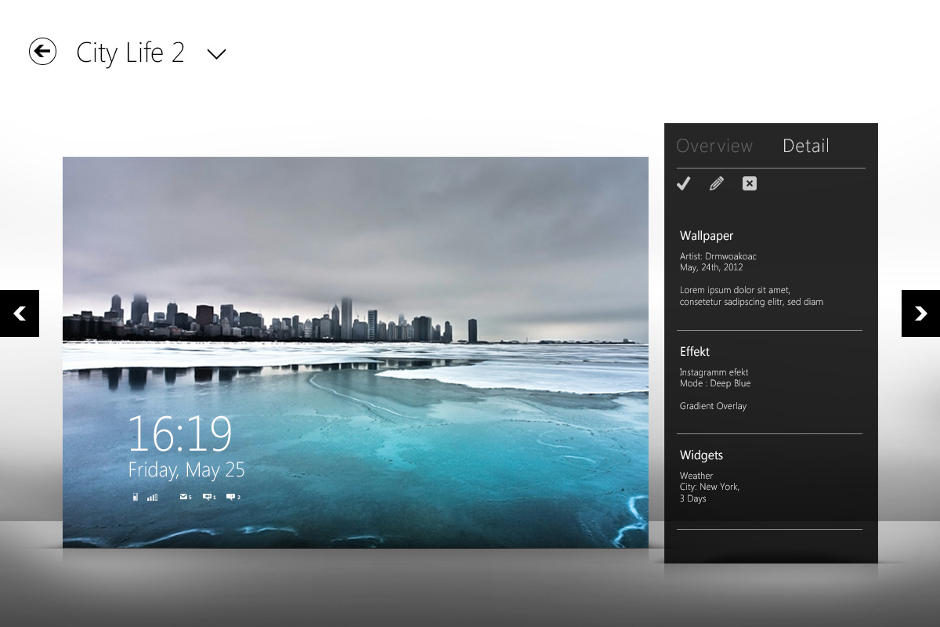
Task: Expand the City Life 2 title dropdown
Action: (x=216, y=54)
